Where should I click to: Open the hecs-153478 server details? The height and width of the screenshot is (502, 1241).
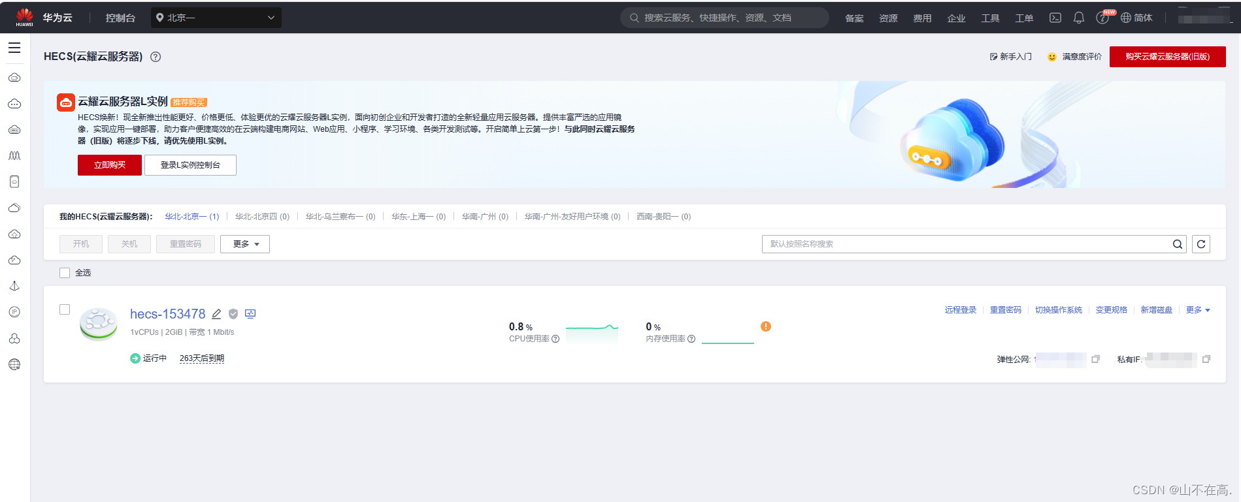point(168,314)
